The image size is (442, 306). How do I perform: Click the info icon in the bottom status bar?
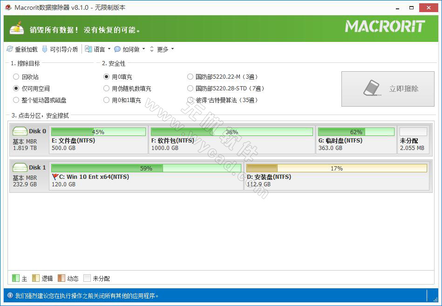[10, 295]
